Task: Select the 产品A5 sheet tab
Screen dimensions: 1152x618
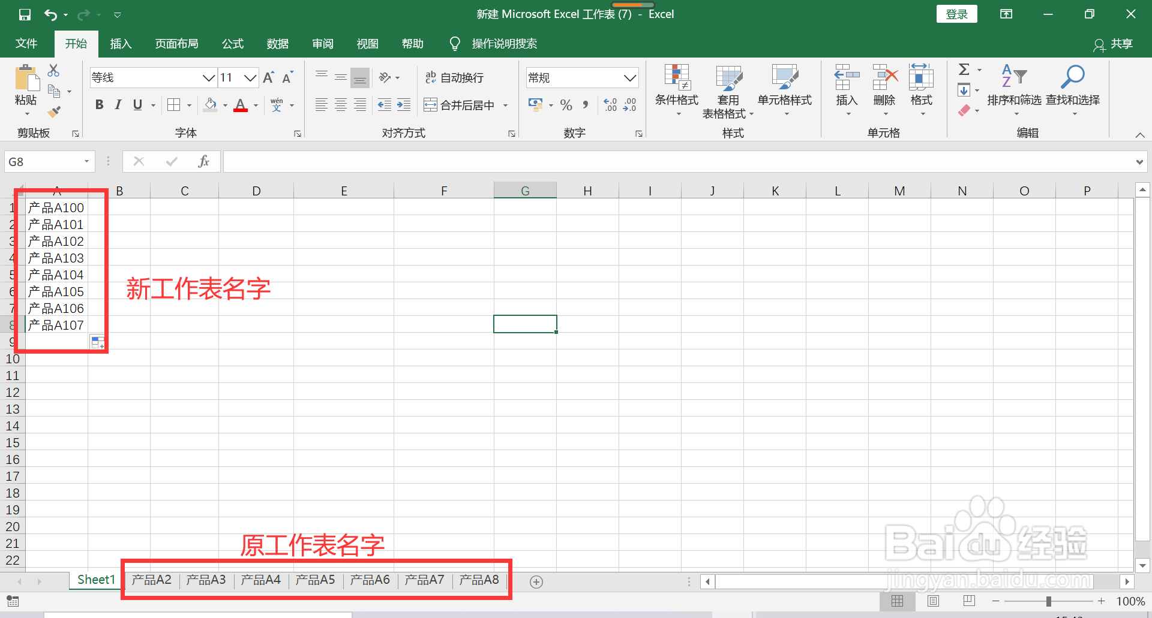Action: pos(315,580)
